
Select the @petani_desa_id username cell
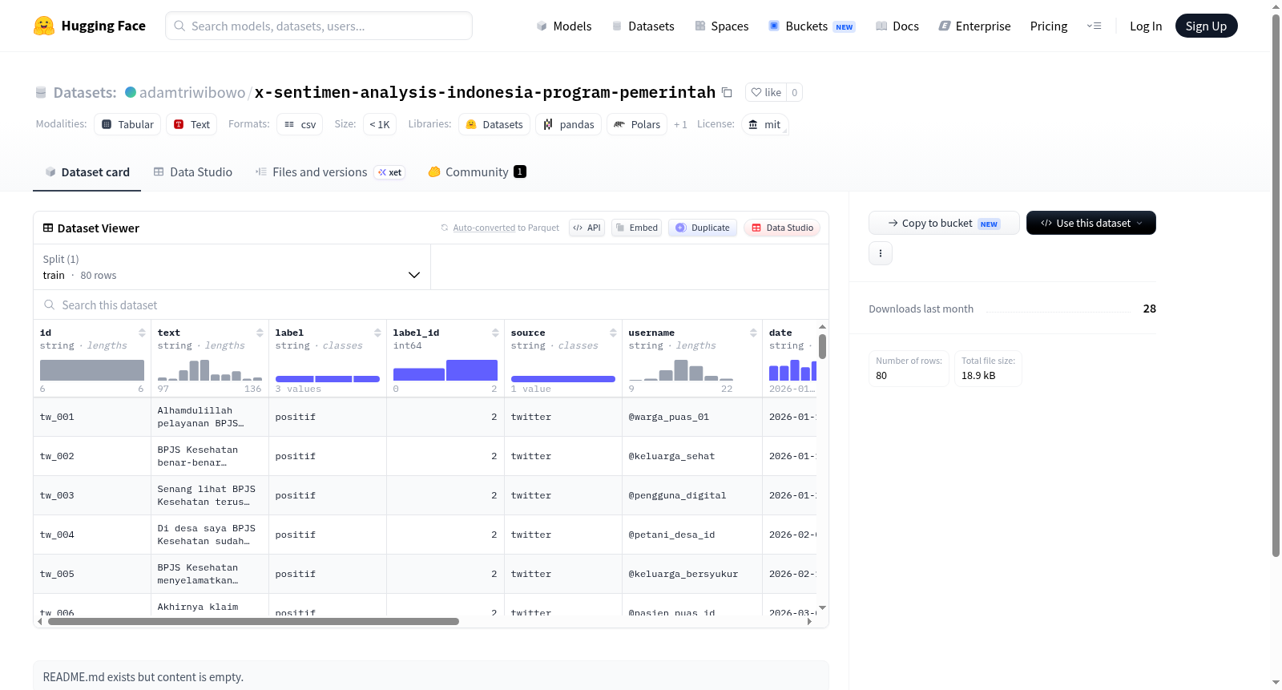(692, 535)
